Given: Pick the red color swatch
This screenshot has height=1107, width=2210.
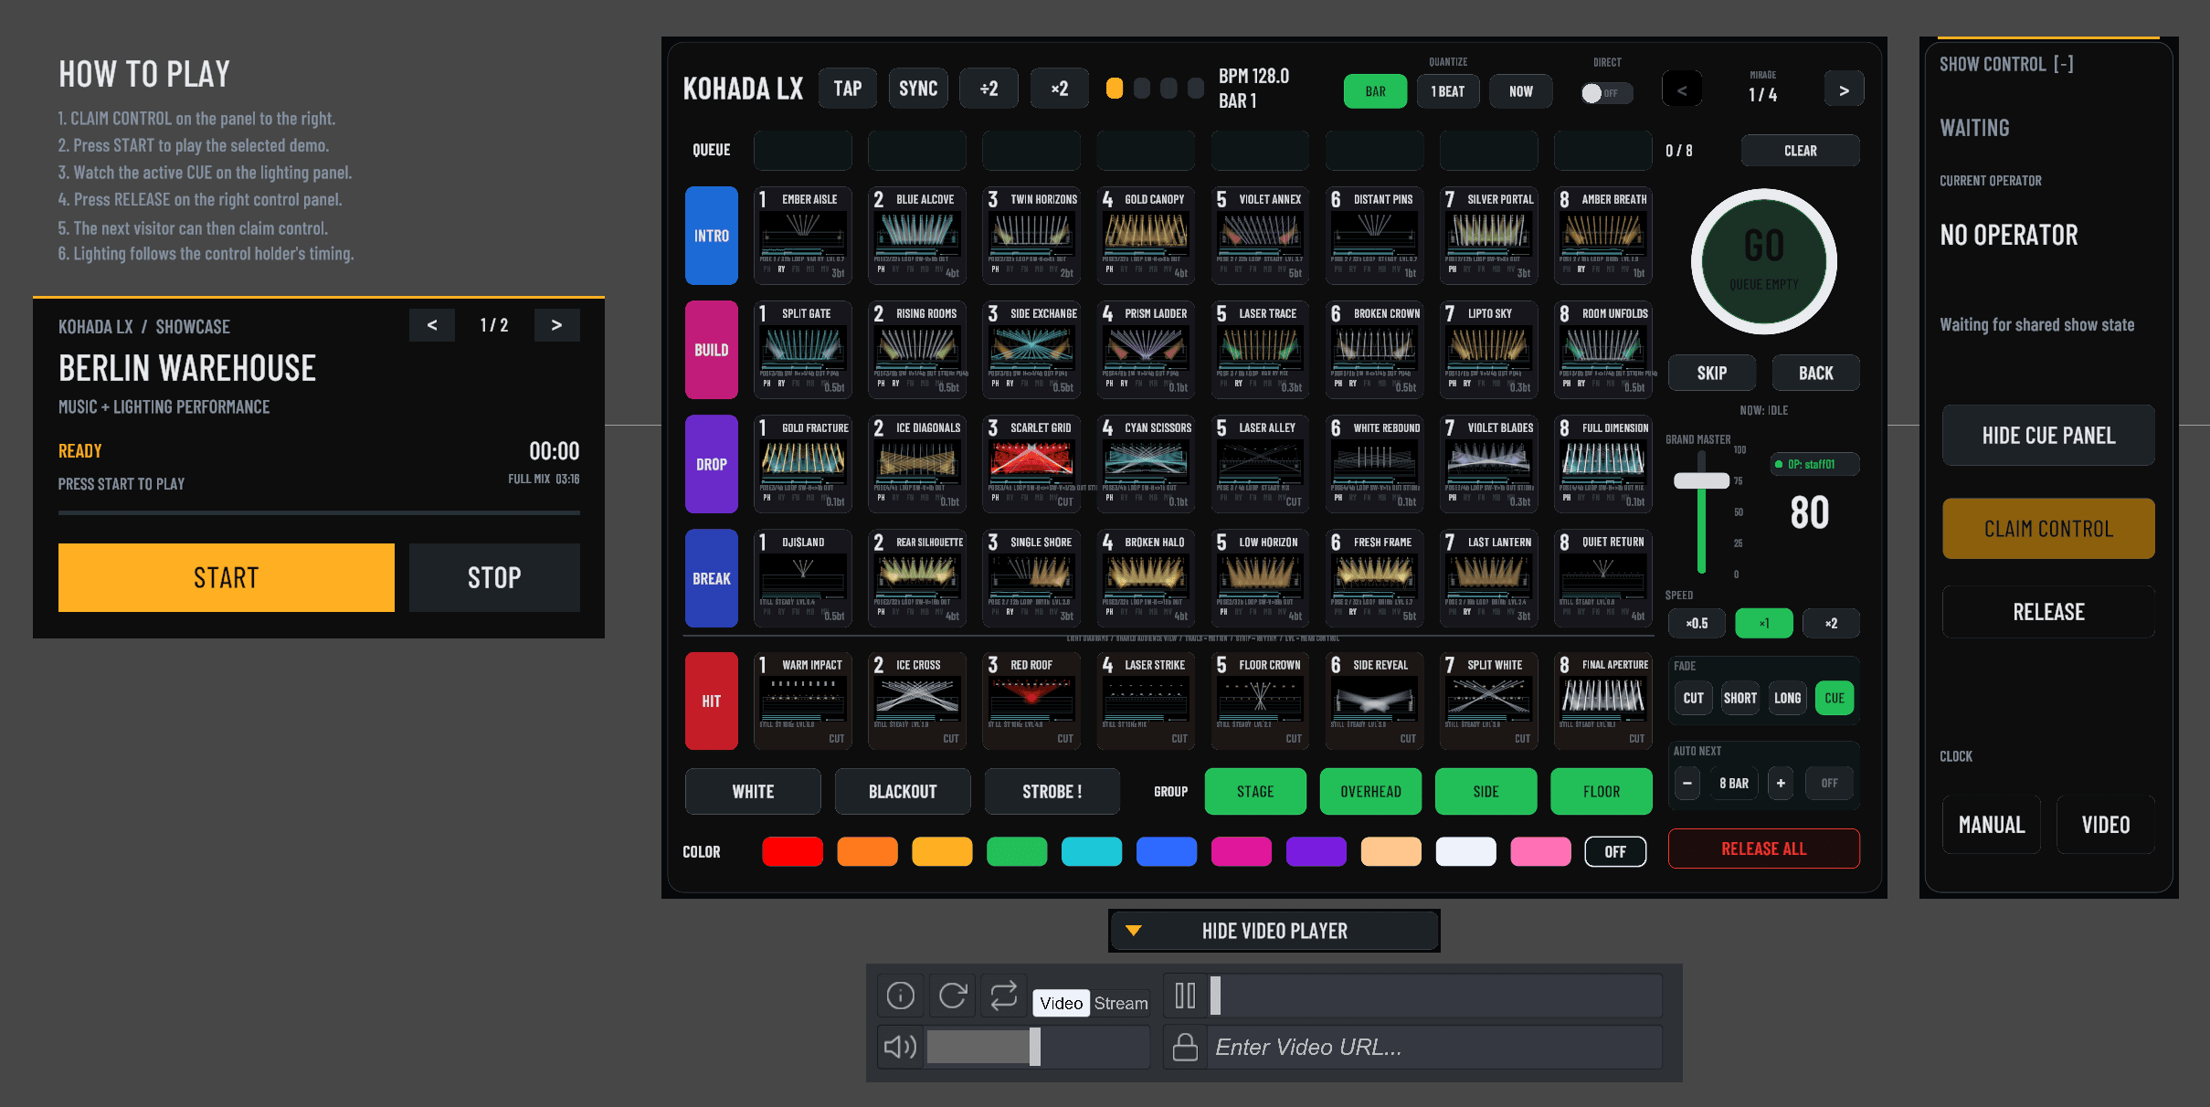Looking at the screenshot, I should pos(792,851).
